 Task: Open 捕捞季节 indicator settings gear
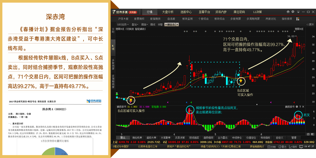pyautogui.click(x=297, y=107)
